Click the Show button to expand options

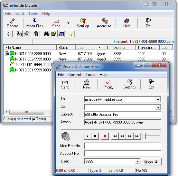click(151, 162)
